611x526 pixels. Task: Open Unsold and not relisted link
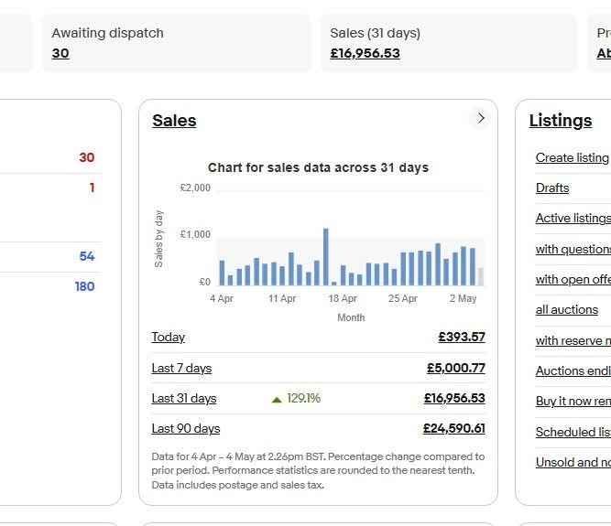(x=573, y=462)
